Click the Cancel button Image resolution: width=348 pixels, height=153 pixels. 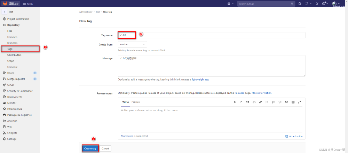[x=105, y=148]
